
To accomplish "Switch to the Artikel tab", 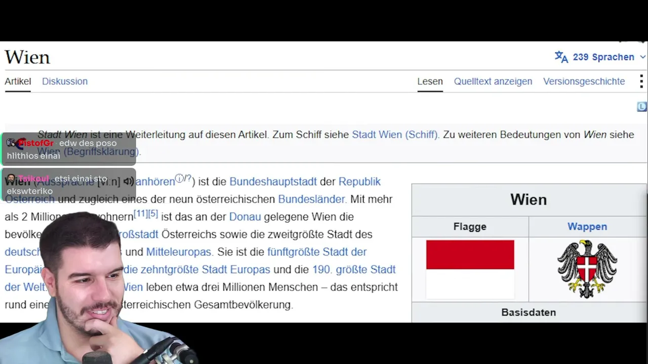I will tap(18, 81).
